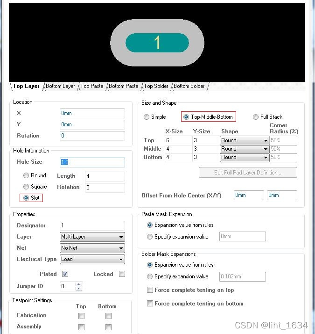Select the Round hole radio button
Screen dimensions: 315x334
tap(26, 175)
